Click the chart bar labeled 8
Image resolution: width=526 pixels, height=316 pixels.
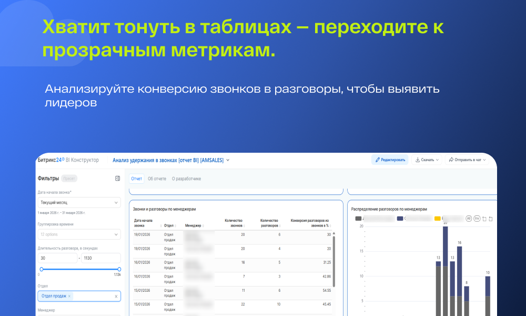[x=467, y=301]
